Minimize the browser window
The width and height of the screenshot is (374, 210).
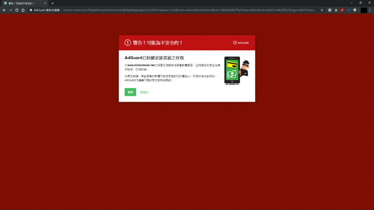coord(352,3)
